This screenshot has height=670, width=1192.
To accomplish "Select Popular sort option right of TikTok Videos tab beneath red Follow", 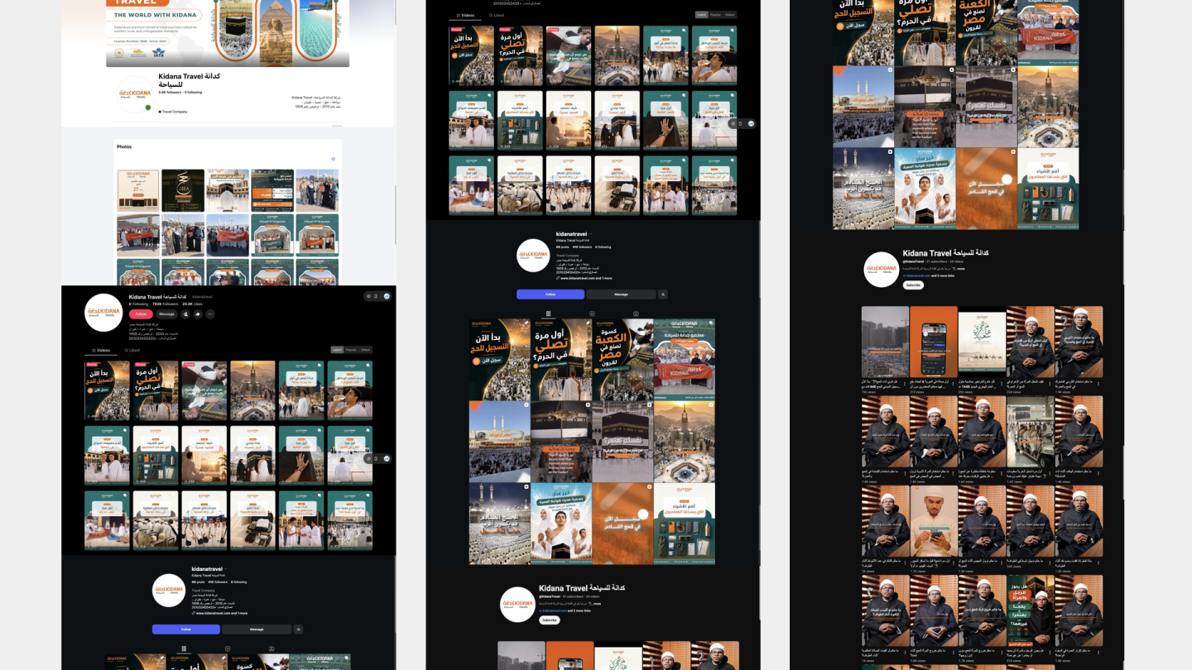I will click(351, 350).
